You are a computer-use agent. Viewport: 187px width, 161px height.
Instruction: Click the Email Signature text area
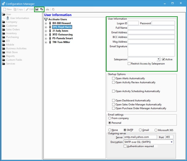[151, 50]
